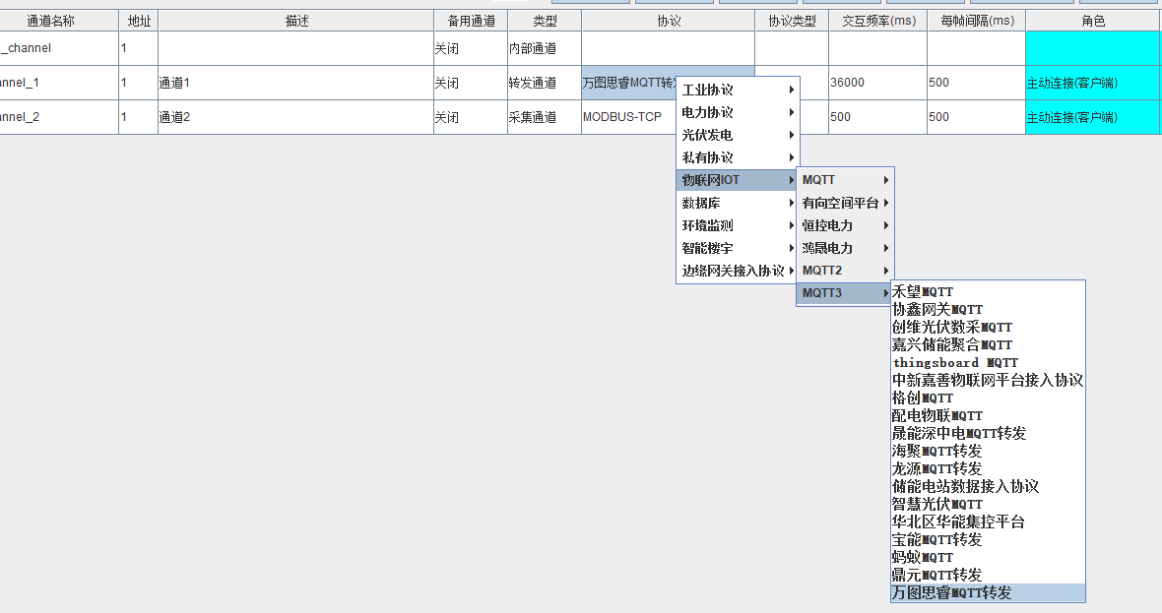
Task: Open the 环境监测 submenu
Action: pos(737,225)
